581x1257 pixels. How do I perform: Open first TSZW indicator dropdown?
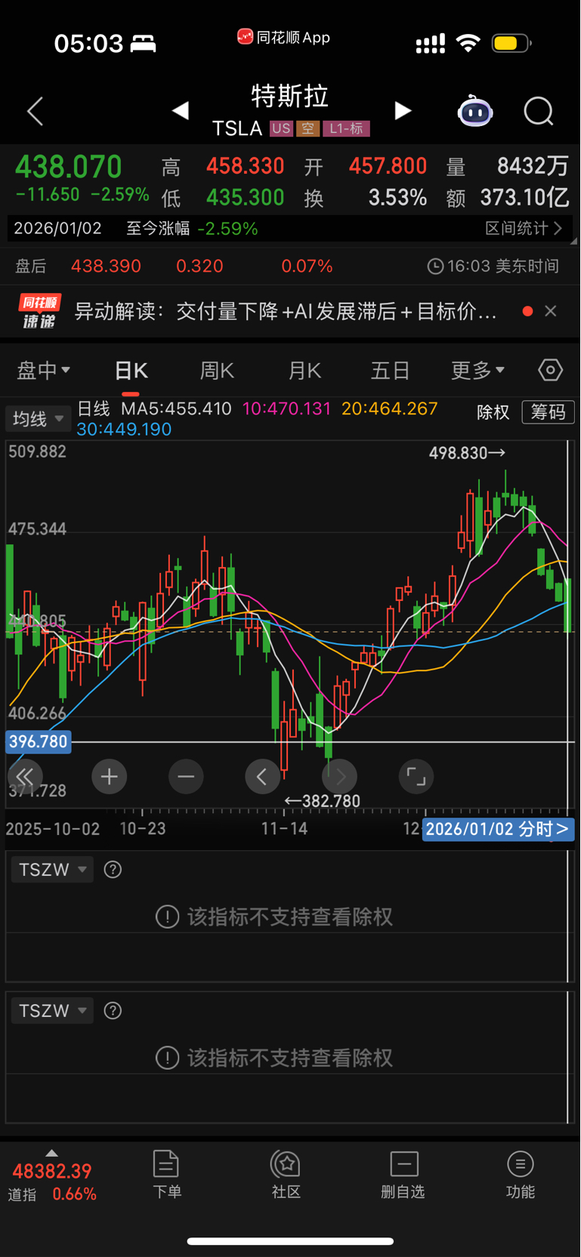[52, 870]
